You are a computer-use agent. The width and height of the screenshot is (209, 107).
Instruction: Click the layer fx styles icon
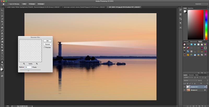click(x=190, y=106)
